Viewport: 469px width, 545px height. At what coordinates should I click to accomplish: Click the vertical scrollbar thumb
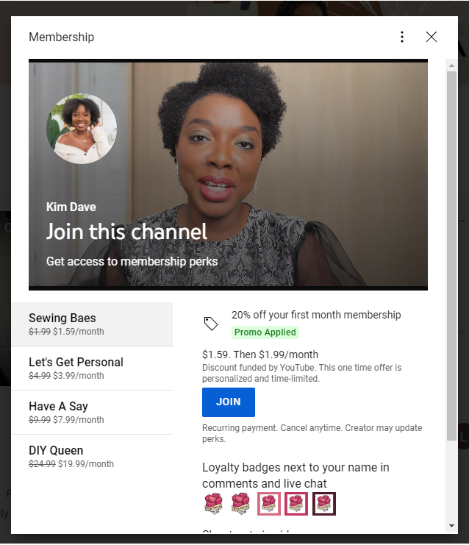pyautogui.click(x=451, y=256)
